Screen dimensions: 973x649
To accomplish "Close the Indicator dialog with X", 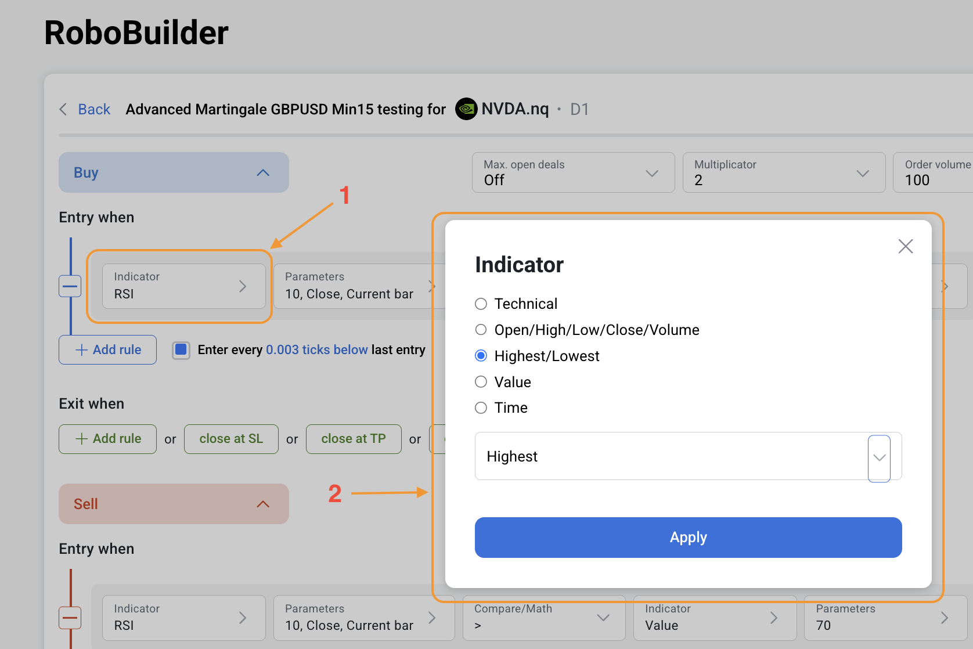I will click(x=906, y=246).
